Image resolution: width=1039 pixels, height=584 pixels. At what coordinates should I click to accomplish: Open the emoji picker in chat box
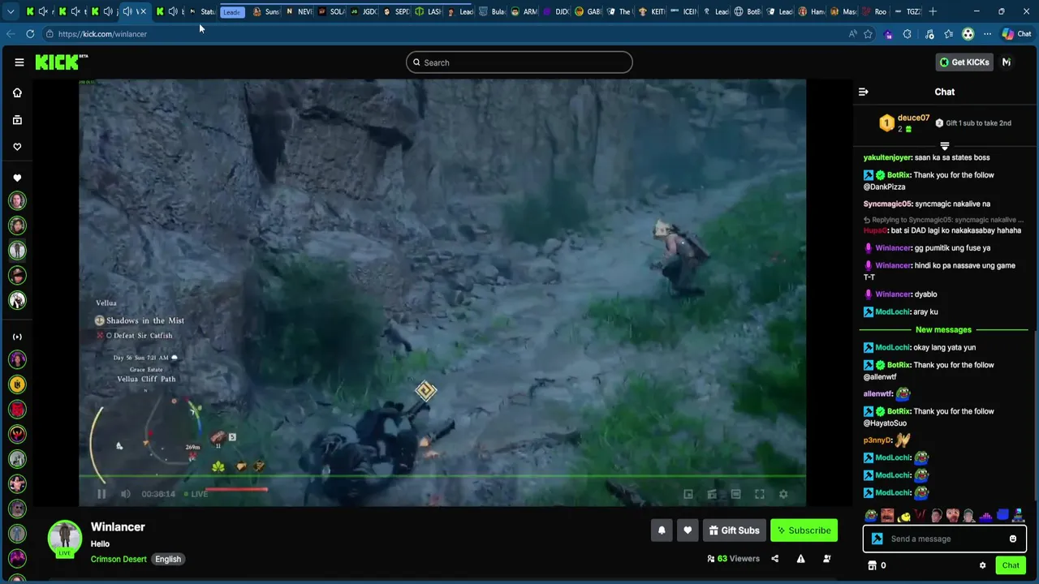(x=1013, y=539)
